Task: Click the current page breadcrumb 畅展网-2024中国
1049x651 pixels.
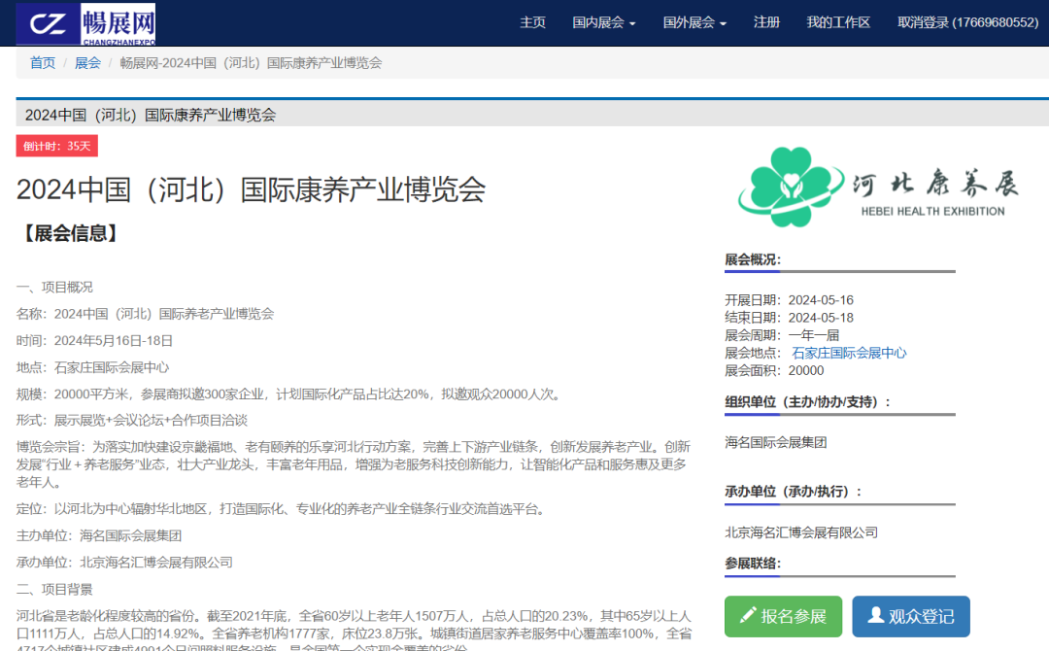Action: pos(251,62)
